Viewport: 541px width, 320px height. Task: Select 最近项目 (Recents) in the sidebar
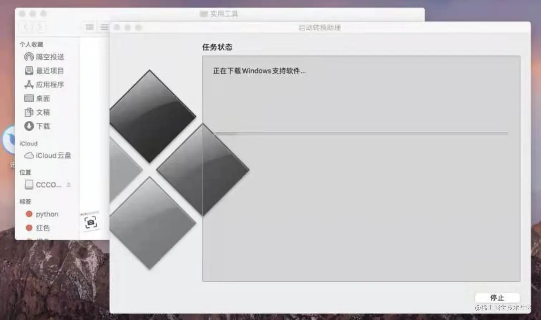(x=50, y=71)
